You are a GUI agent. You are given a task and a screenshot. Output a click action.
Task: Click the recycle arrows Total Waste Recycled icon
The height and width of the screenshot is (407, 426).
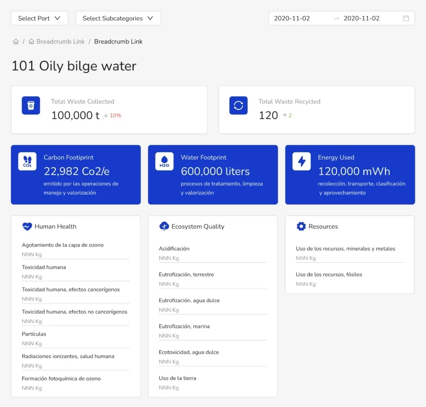click(x=238, y=106)
